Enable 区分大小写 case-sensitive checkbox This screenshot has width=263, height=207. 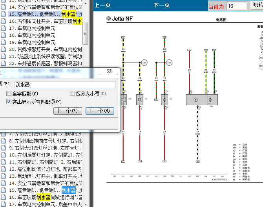click(72, 93)
